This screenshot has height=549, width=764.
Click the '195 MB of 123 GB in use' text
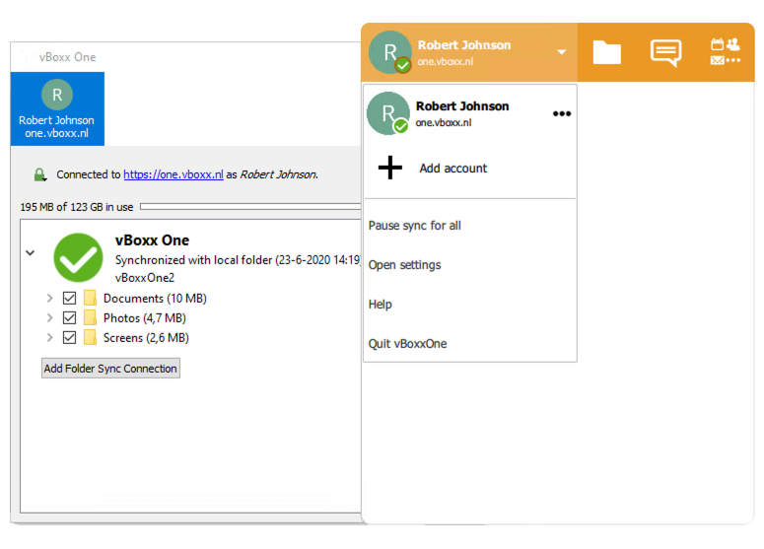[x=77, y=207]
